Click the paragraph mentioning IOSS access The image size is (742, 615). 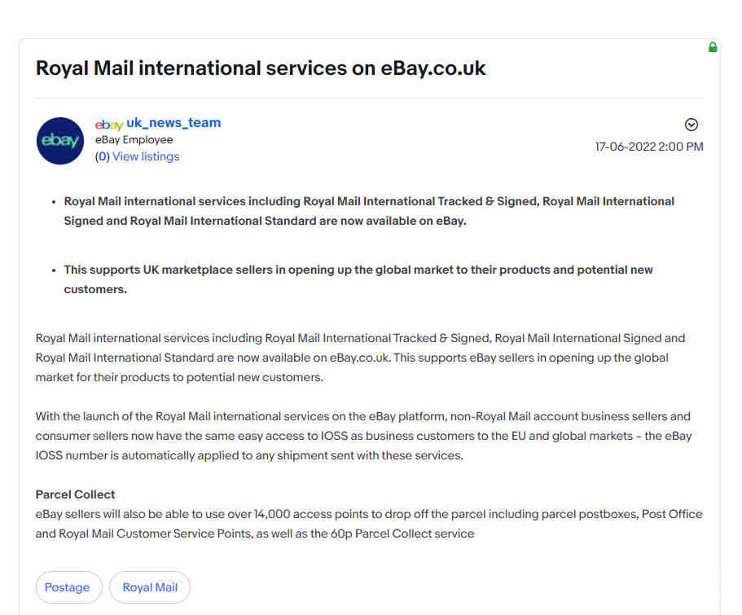[x=363, y=436]
